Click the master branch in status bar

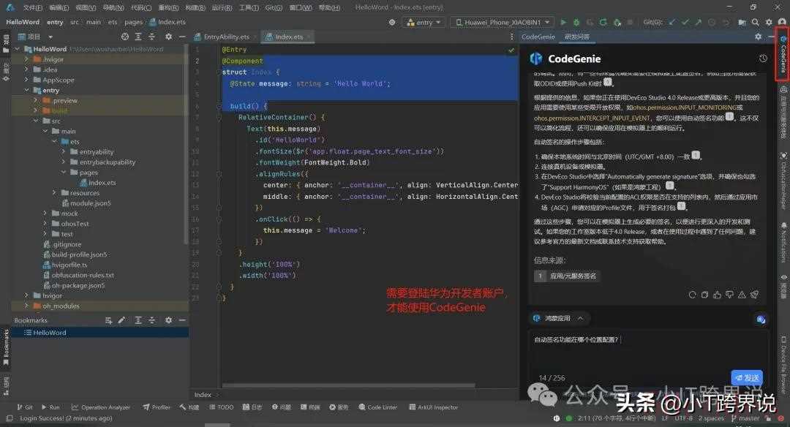point(745,418)
